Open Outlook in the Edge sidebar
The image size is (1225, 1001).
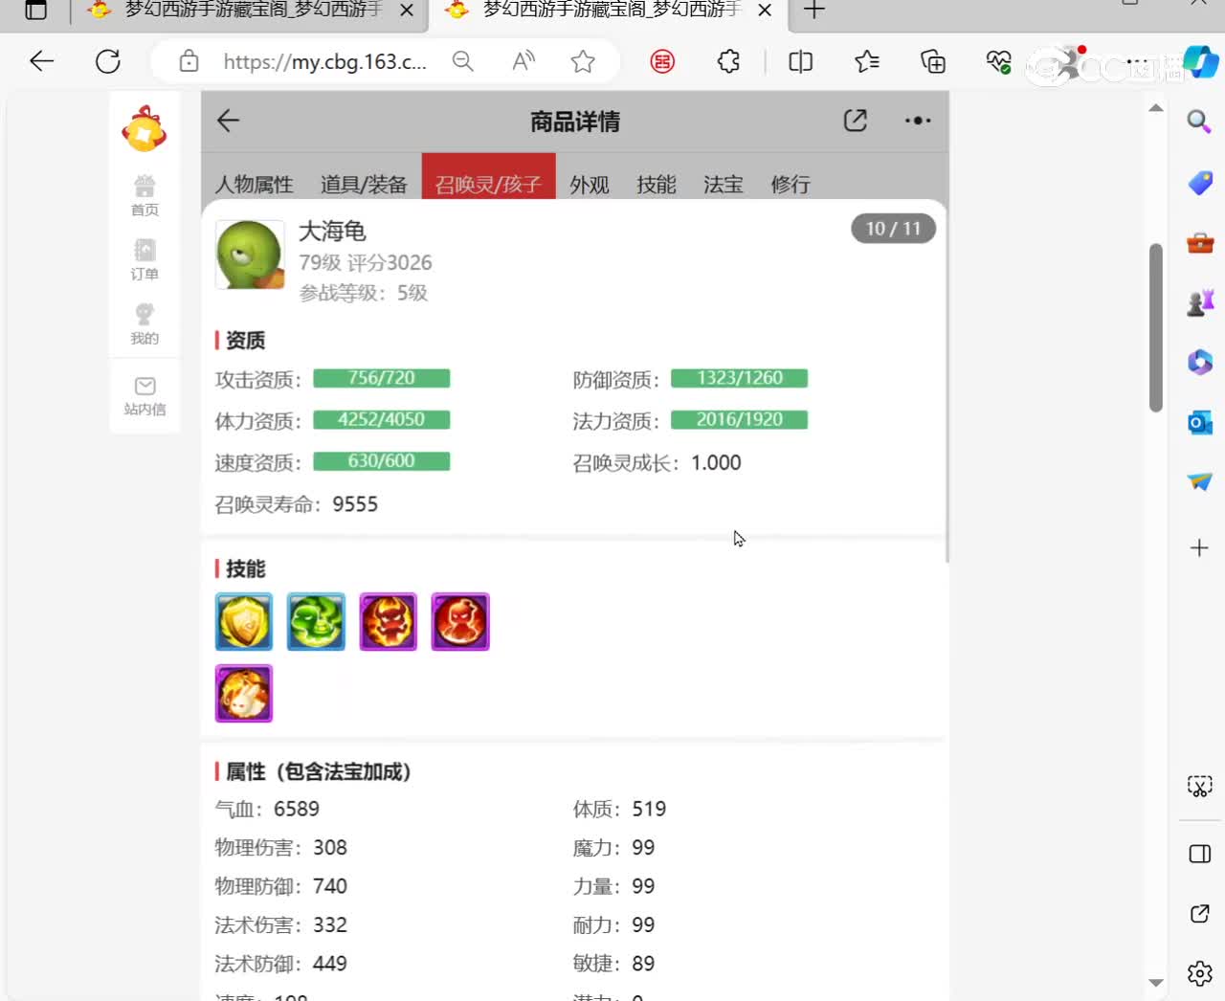[1200, 422]
